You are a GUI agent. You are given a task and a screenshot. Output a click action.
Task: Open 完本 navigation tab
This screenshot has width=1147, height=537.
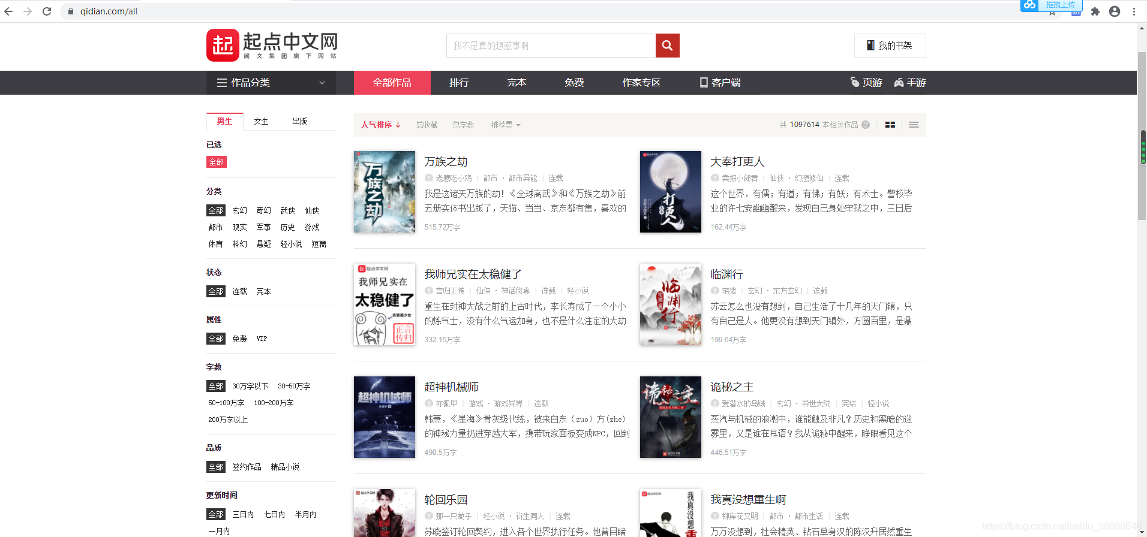(x=517, y=83)
